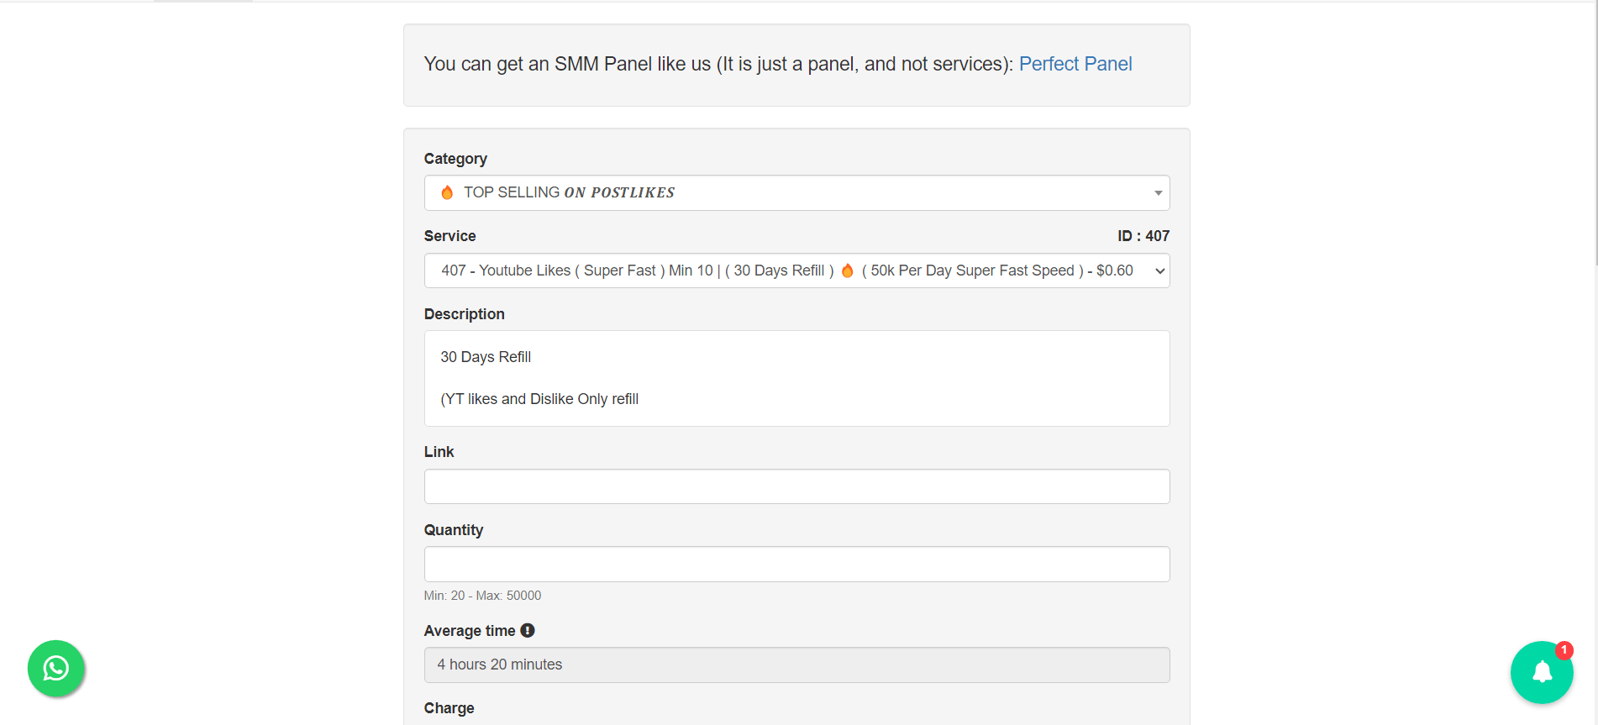The width and height of the screenshot is (1598, 725).
Task: Open WhatsApp chat floating button
Action: 55,669
